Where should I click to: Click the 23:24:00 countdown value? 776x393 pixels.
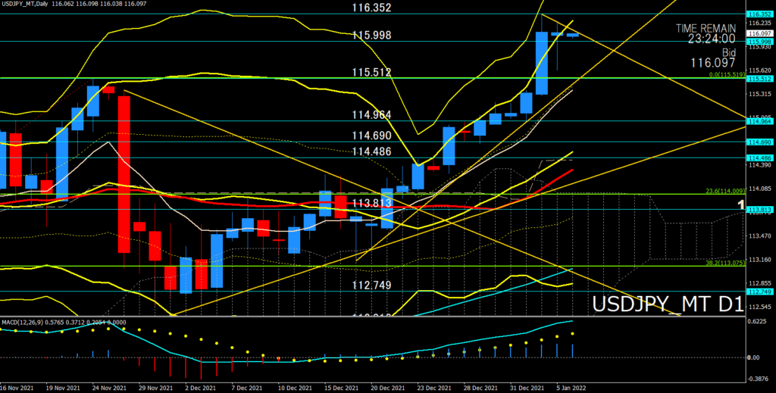[x=711, y=39]
